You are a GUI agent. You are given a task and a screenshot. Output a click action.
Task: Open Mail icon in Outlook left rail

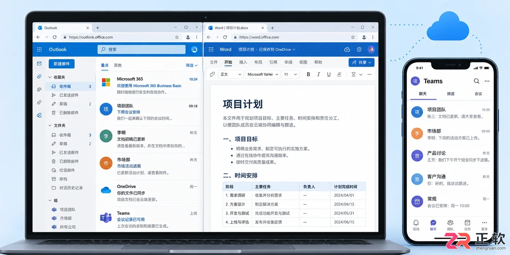(x=39, y=64)
